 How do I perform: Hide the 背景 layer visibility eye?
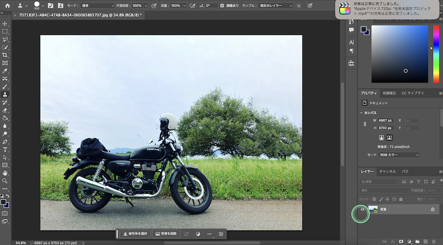coord(363,210)
